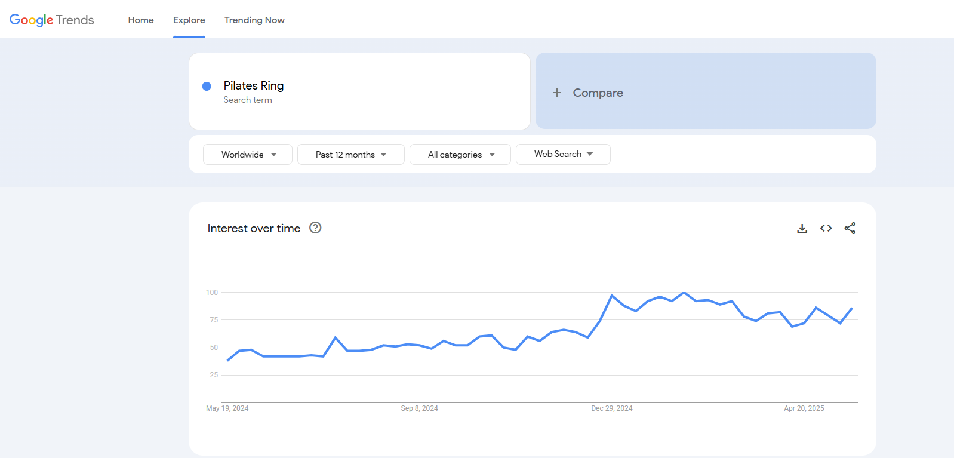Image resolution: width=954 pixels, height=458 pixels.
Task: Open the Web Search type dropdown
Action: tap(563, 154)
